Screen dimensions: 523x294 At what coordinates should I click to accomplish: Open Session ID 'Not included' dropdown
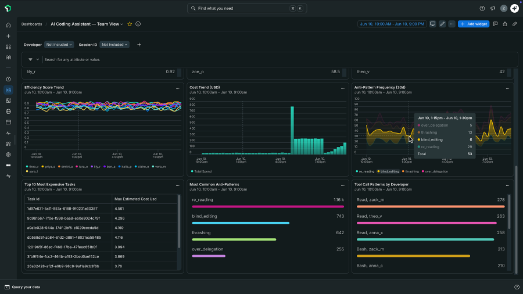coord(114,45)
